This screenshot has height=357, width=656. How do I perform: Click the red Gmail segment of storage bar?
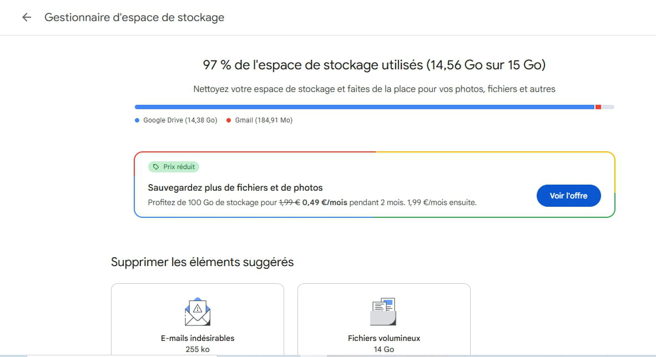coord(598,107)
